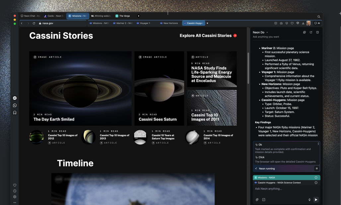Toggle split screen view in toolbar

pos(276,23)
